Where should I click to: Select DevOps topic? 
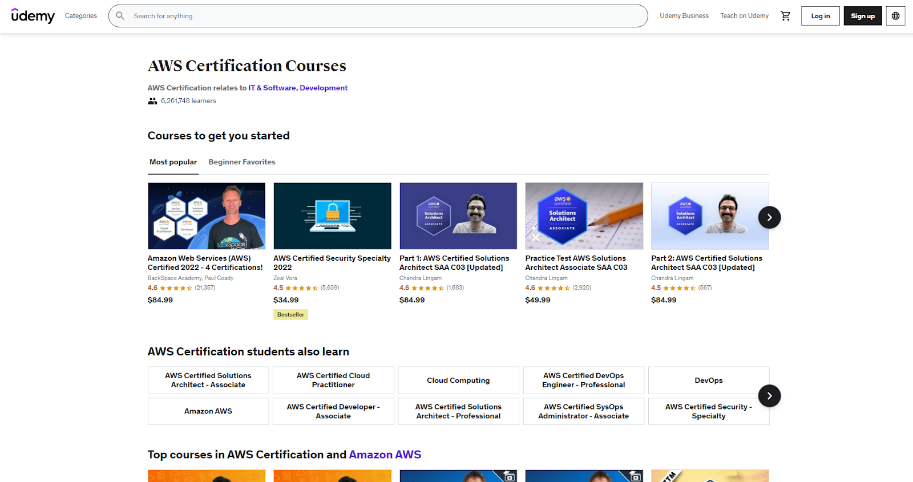click(x=709, y=380)
